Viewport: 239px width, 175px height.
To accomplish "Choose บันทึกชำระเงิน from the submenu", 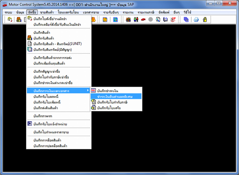I will coord(110,91).
